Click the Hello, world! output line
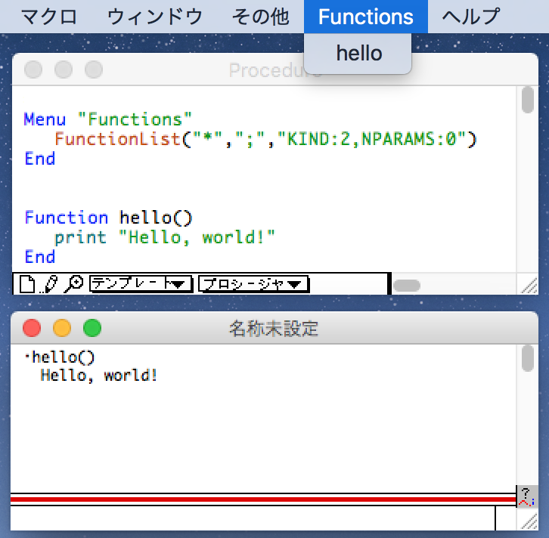Viewport: 549px width, 538px height. point(99,376)
